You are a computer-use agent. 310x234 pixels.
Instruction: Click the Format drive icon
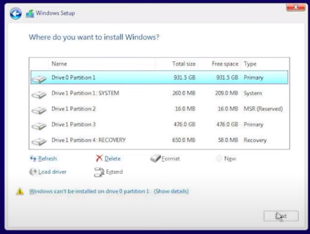point(156,158)
